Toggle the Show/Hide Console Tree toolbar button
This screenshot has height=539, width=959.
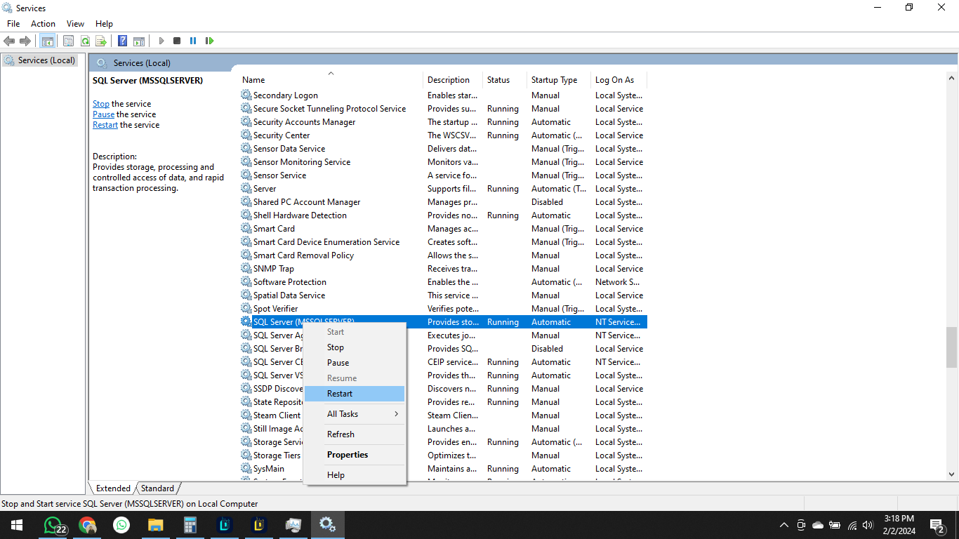pos(47,41)
